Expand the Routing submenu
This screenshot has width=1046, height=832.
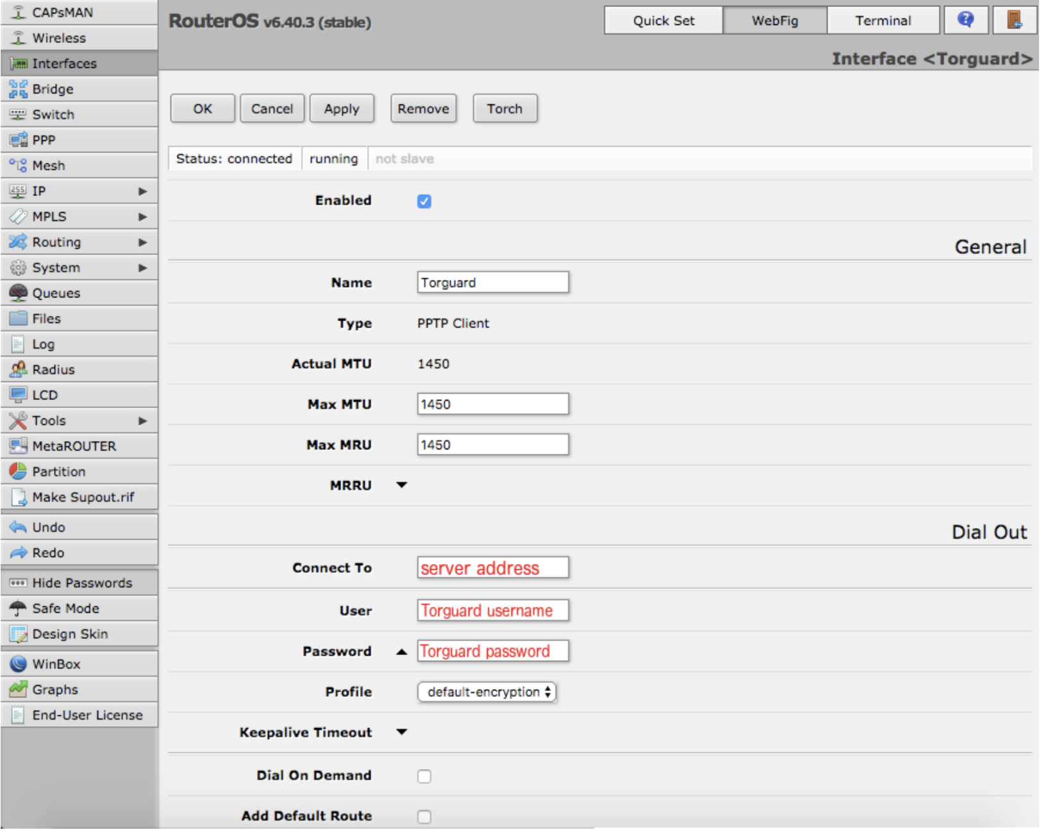click(143, 242)
